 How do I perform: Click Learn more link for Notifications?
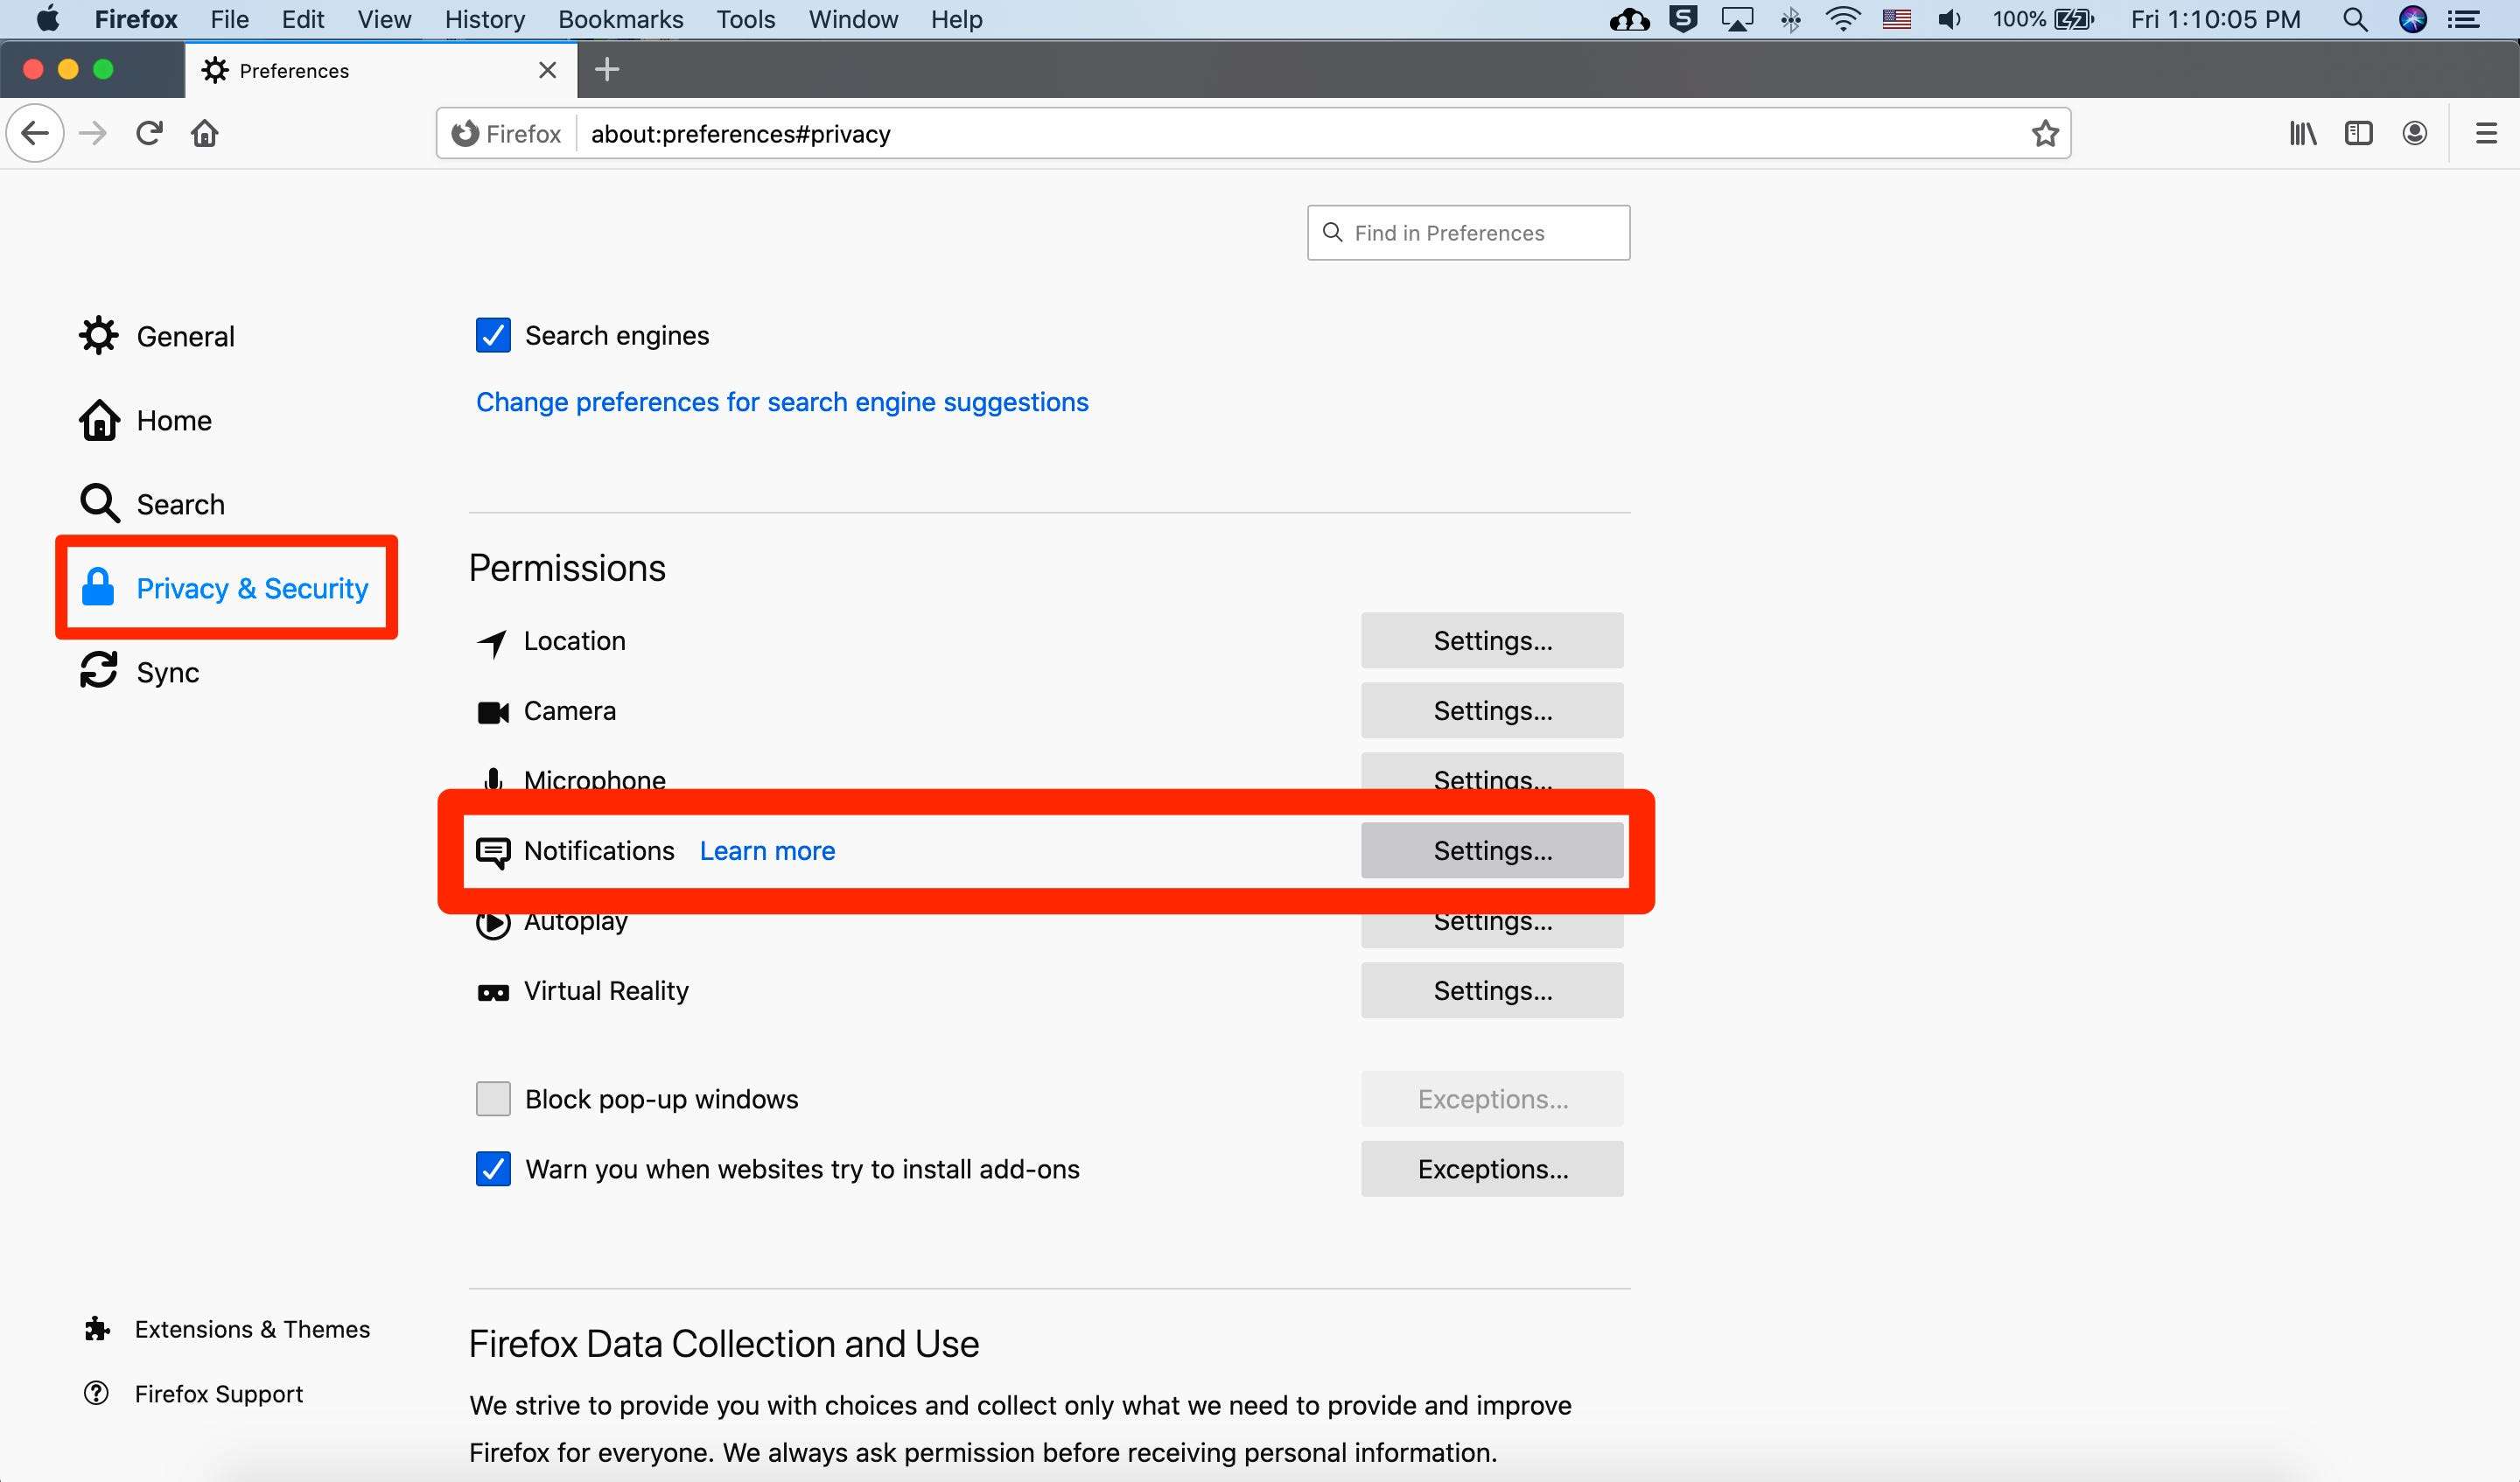[767, 850]
